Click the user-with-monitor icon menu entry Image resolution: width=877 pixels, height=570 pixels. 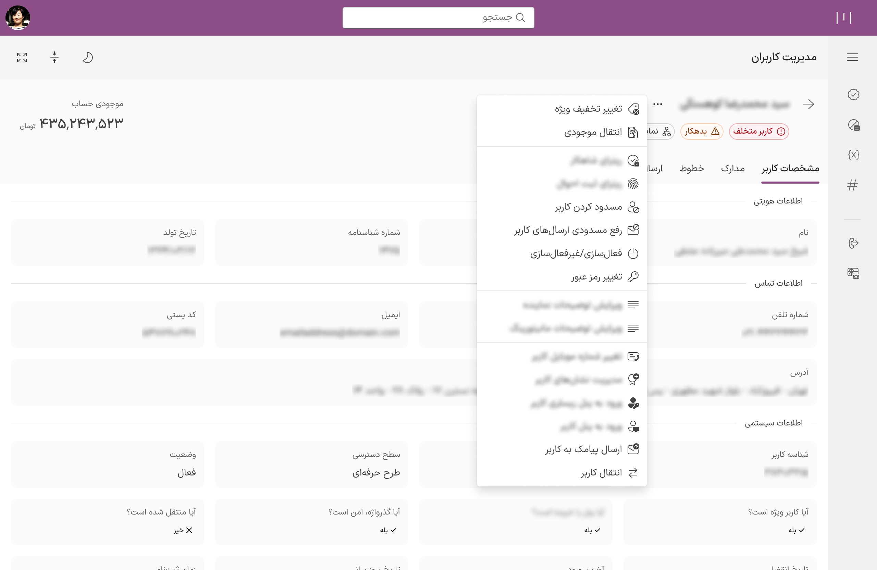pos(561,427)
